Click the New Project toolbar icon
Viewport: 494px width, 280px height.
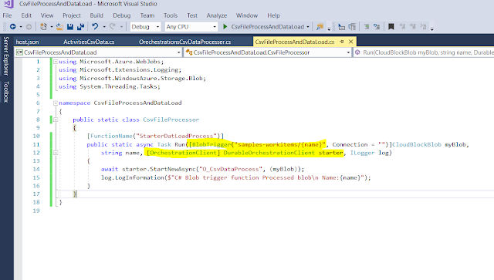click(x=43, y=27)
